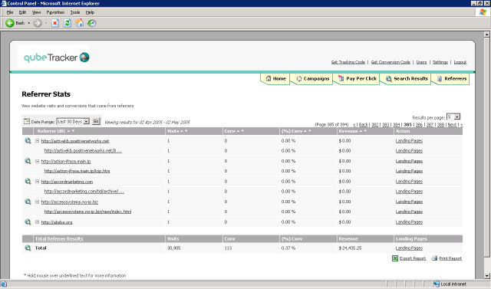Click the Next pagination link
Viewport: 491px width, 289px height.
pos(452,125)
